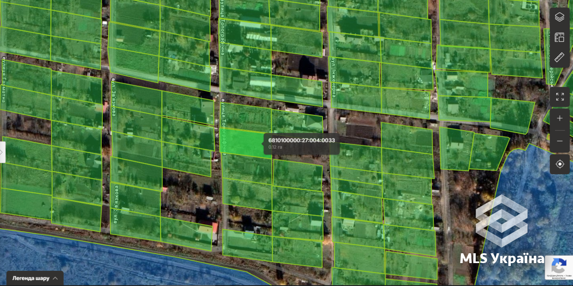Select the parcel directly below highlighted plot
The height and width of the screenshot is (286, 573).
pos(247,168)
